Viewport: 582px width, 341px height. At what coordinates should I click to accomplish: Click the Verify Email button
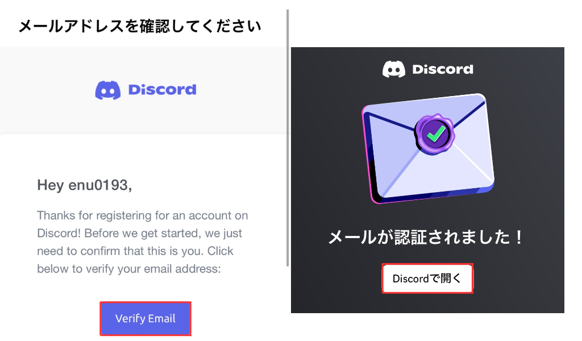tap(145, 318)
